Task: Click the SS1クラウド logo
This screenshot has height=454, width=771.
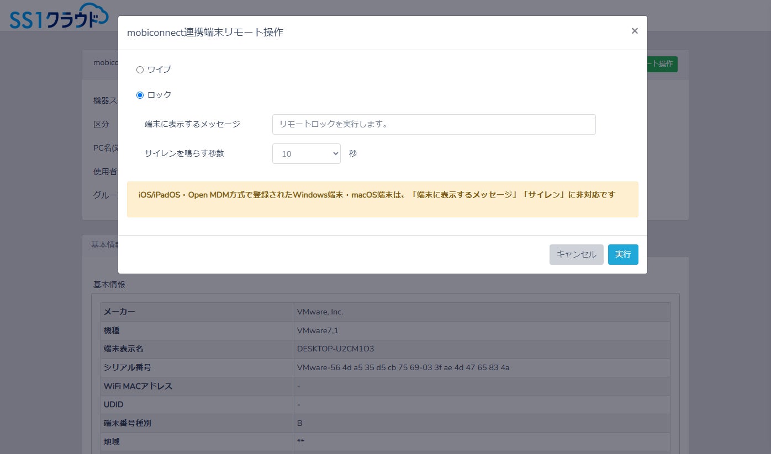Action: point(59,17)
